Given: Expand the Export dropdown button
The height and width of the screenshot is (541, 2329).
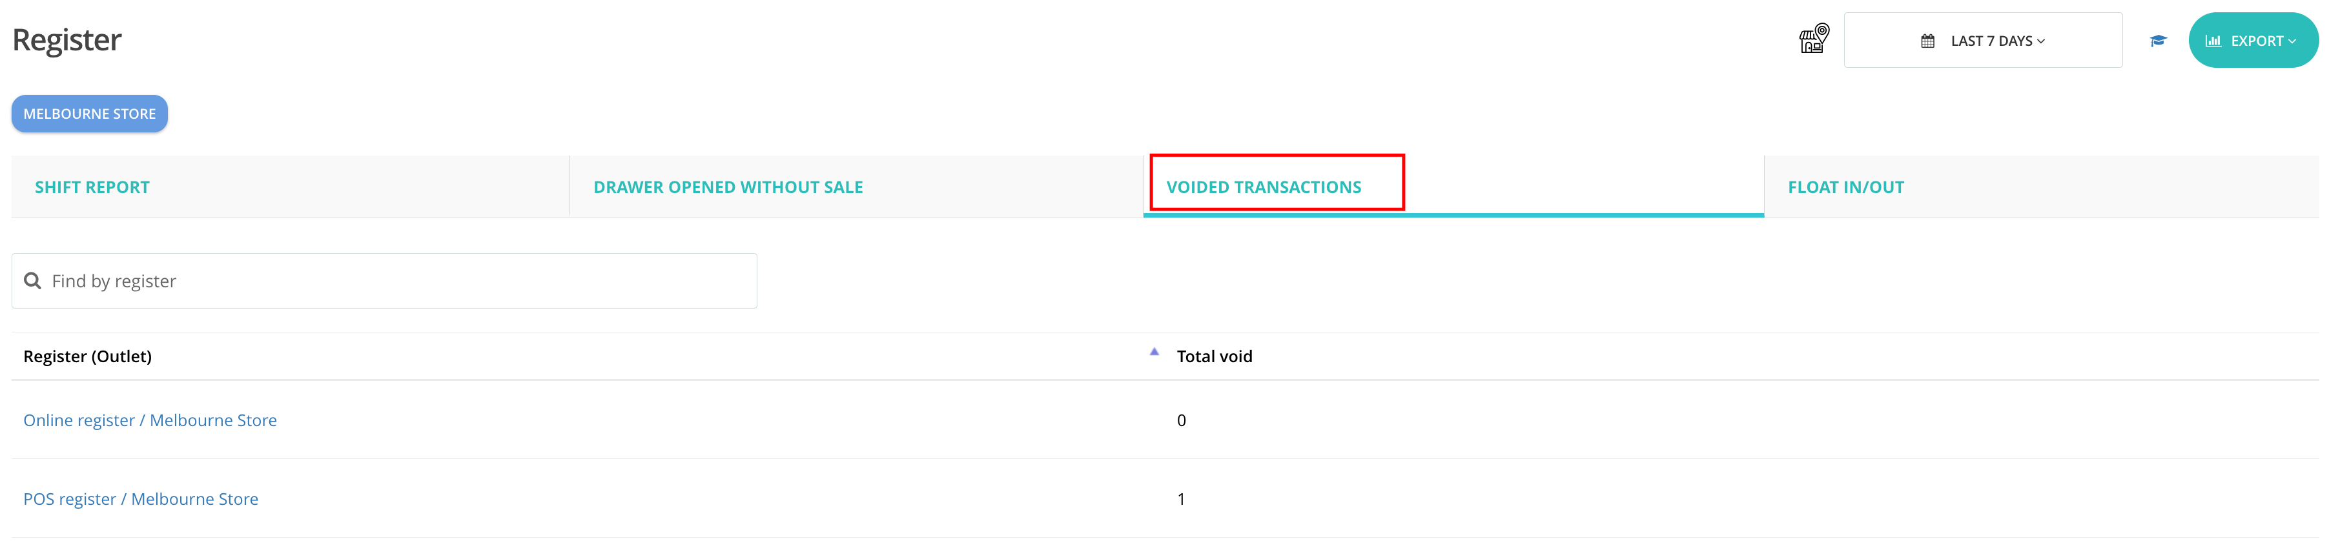Looking at the screenshot, I should (x=2253, y=40).
